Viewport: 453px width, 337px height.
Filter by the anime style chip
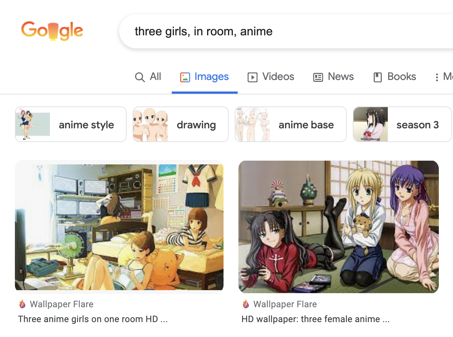click(x=71, y=125)
